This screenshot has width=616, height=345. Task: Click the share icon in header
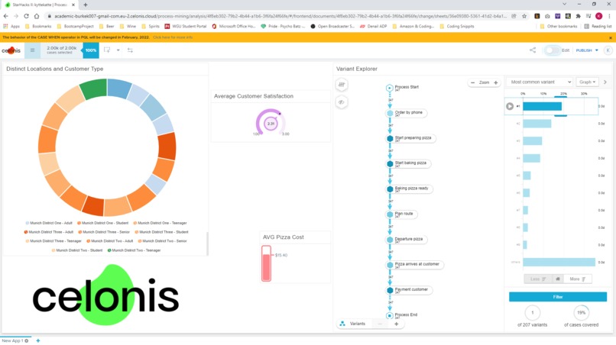coord(533,50)
